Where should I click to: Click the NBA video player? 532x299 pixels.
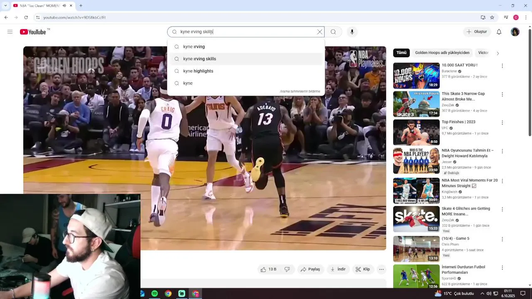[x=204, y=148]
